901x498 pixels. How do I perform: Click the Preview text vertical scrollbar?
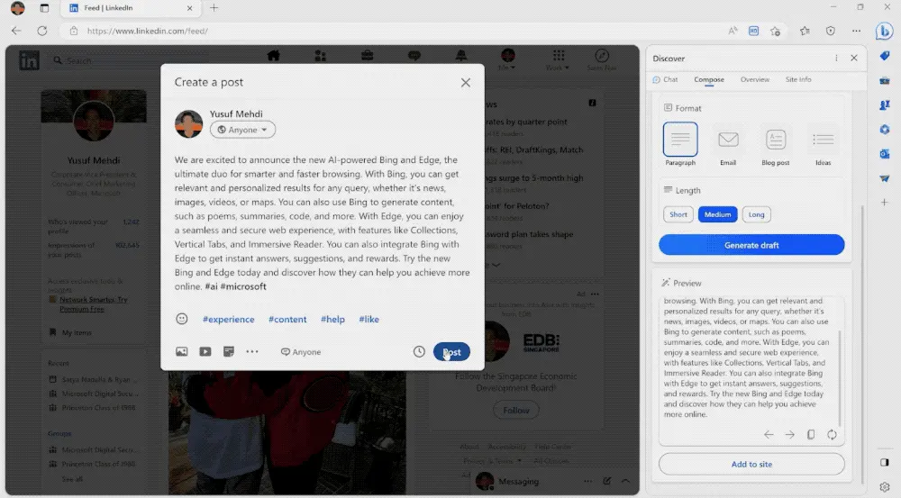coord(840,378)
